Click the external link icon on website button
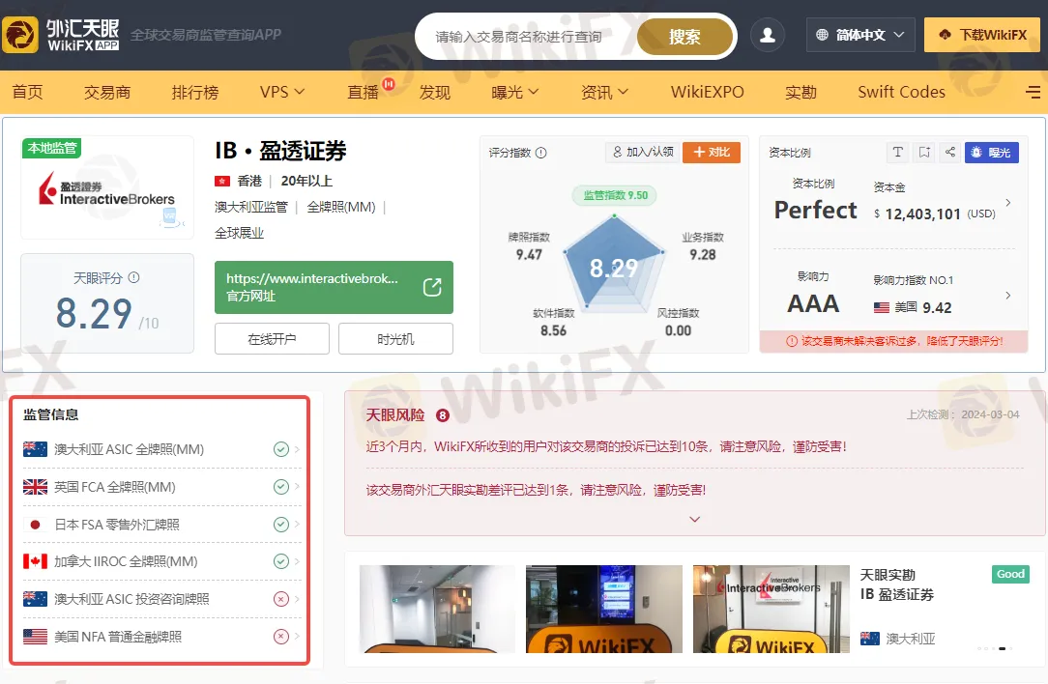This screenshot has height=684, width=1048. 432,287
